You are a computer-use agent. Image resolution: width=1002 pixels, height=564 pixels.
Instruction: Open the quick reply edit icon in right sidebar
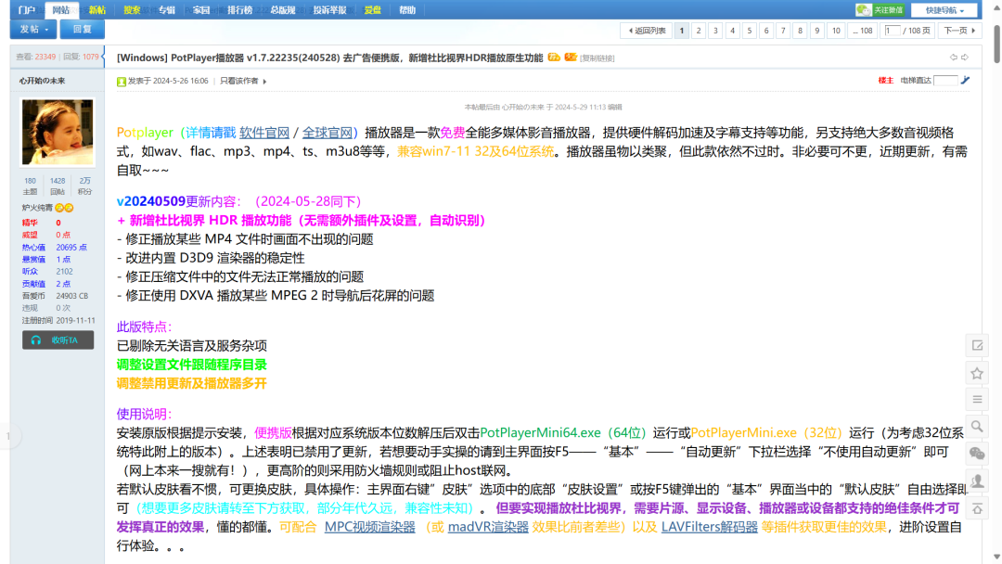977,346
